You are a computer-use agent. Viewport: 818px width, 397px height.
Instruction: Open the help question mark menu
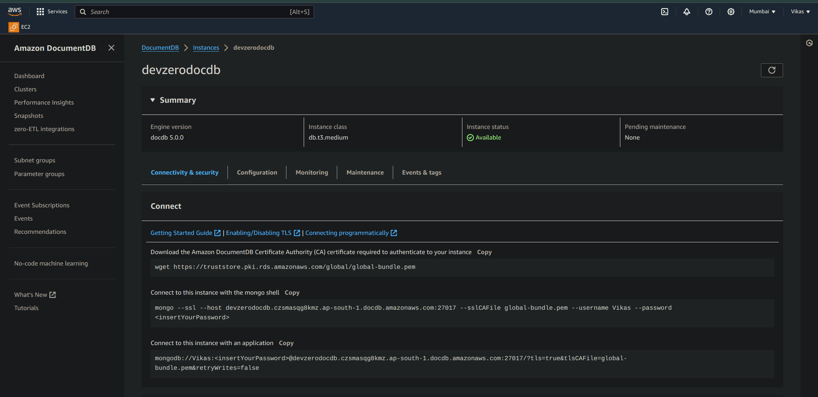click(709, 11)
